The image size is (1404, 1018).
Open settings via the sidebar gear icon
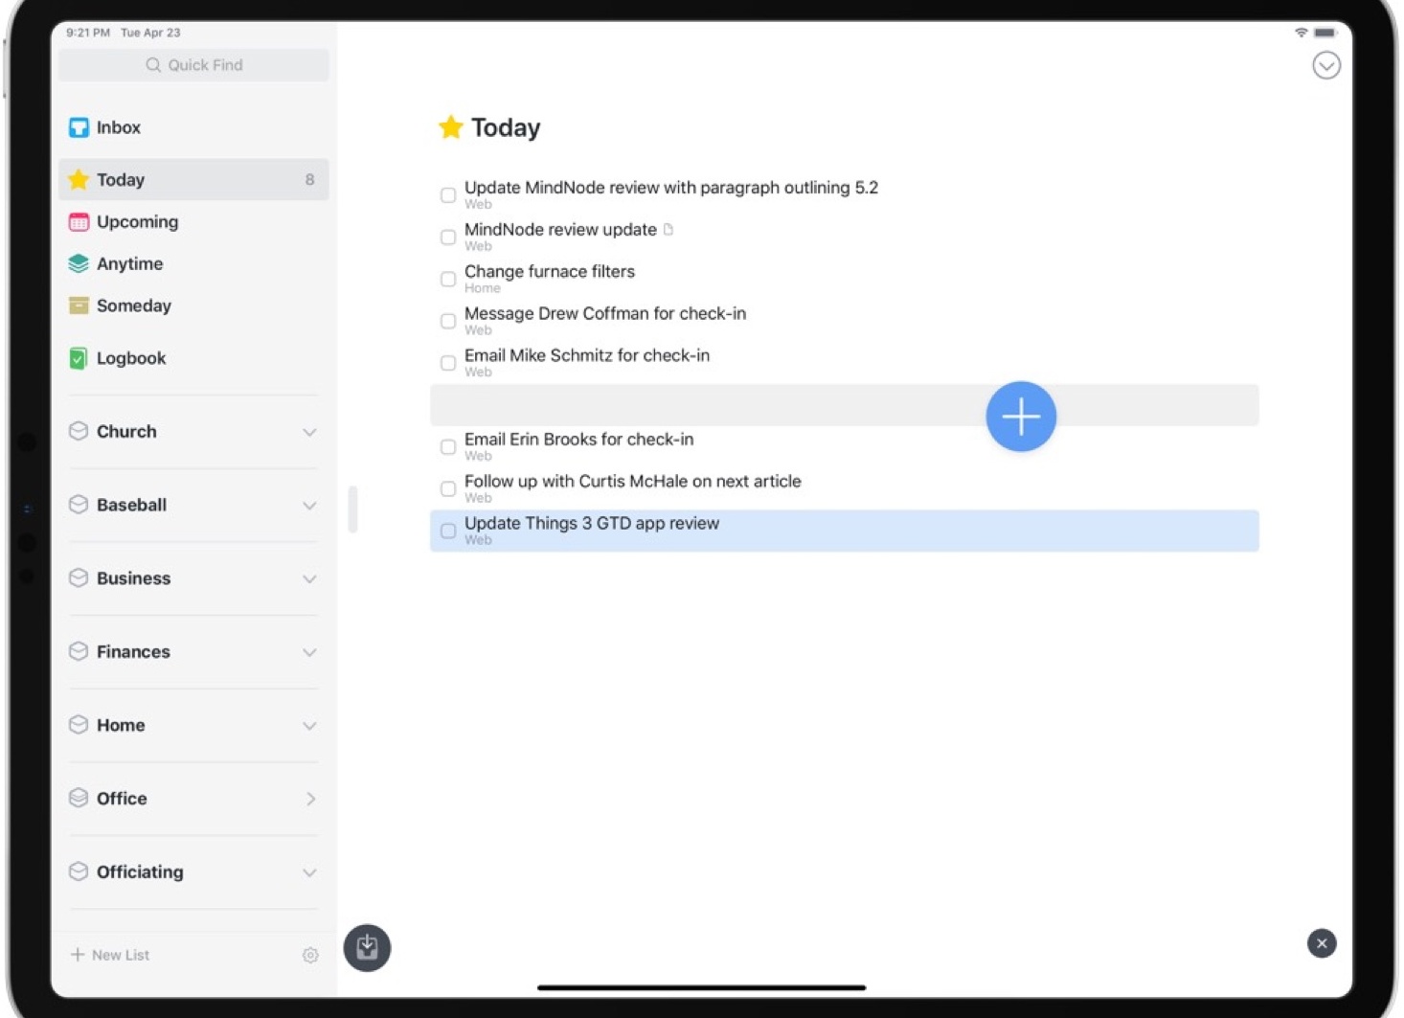pyautogui.click(x=309, y=955)
